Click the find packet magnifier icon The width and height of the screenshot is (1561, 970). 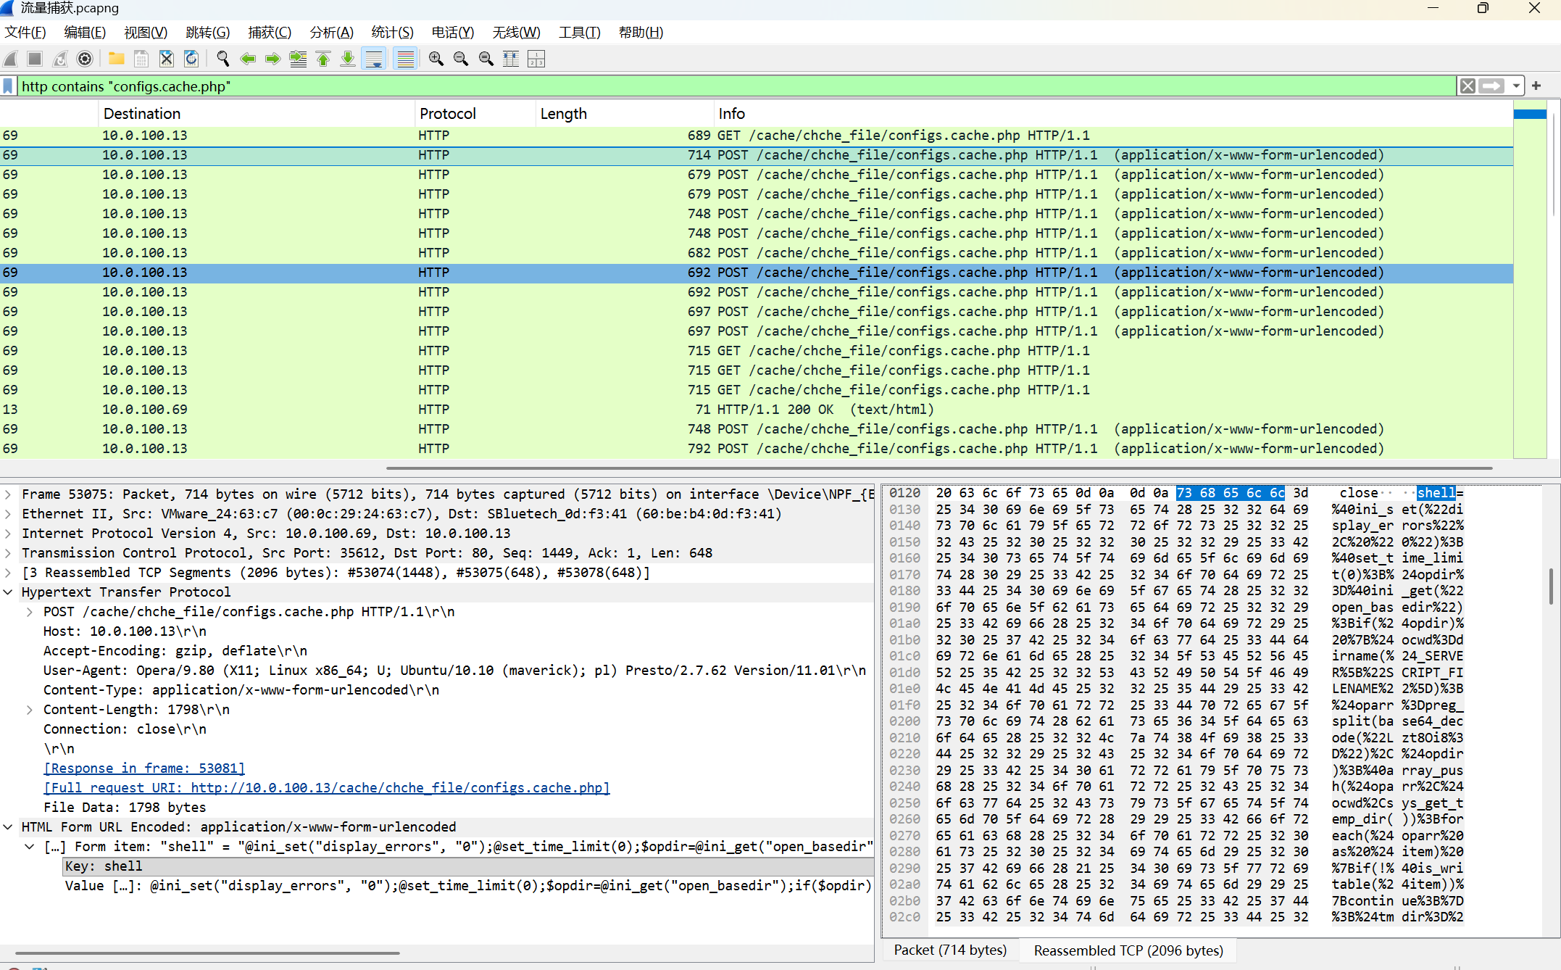(222, 59)
